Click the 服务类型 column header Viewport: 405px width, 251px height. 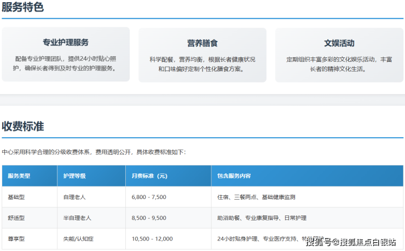pos(19,176)
